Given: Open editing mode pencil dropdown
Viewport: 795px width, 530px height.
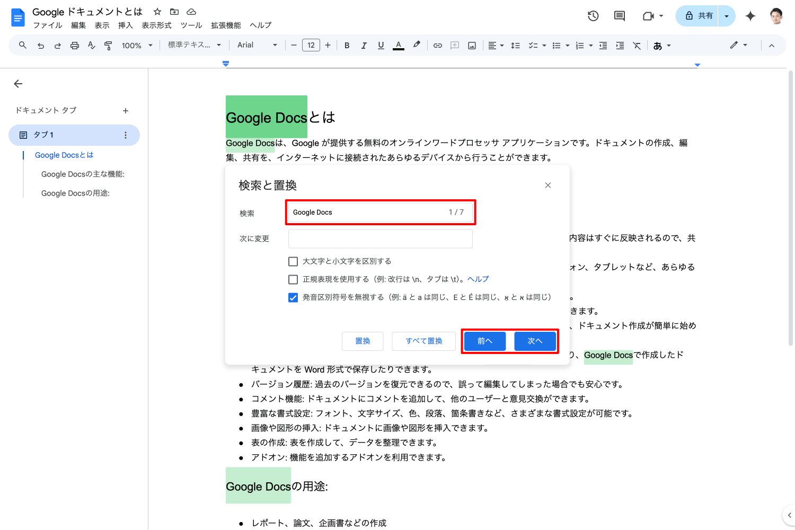Looking at the screenshot, I should [x=738, y=46].
